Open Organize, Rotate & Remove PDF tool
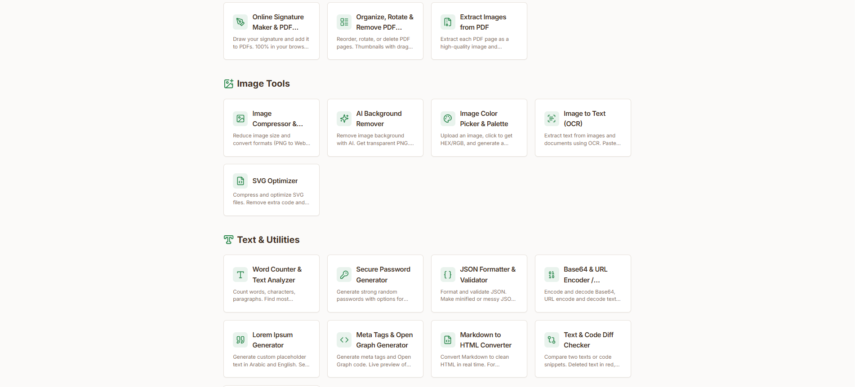 385,22
